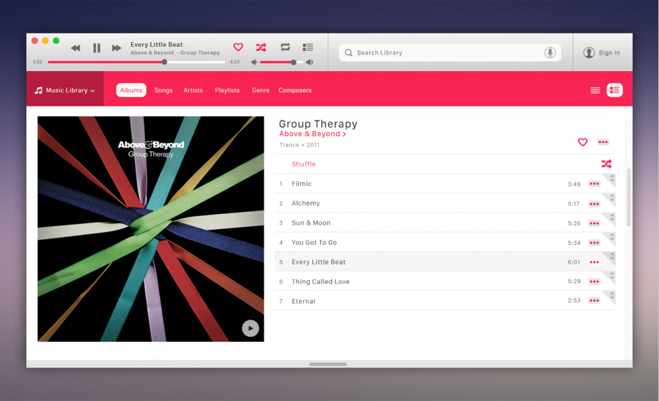Click the playback progress bar handle
Viewport: 659px width, 401px height.
coord(164,62)
